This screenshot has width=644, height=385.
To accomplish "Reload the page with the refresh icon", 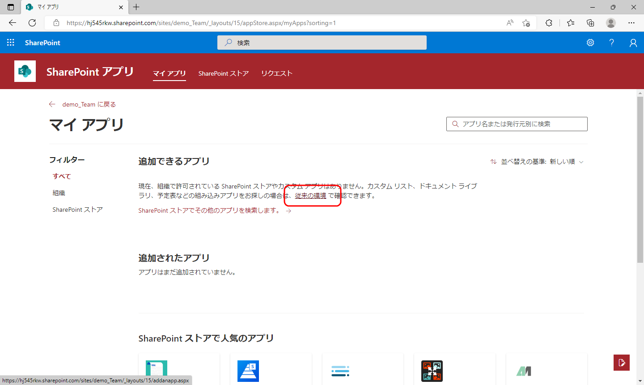I will pos(32,23).
